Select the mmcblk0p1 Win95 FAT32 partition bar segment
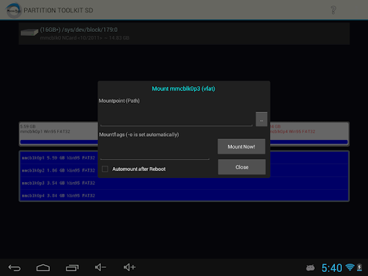368x276 pixels. pos(59,134)
